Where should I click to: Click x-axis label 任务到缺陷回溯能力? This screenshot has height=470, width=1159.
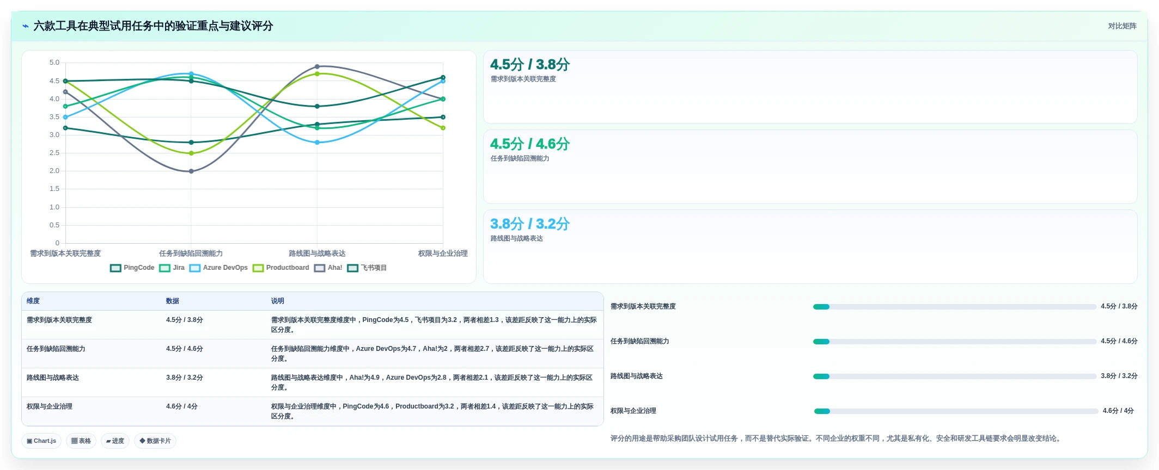point(191,253)
